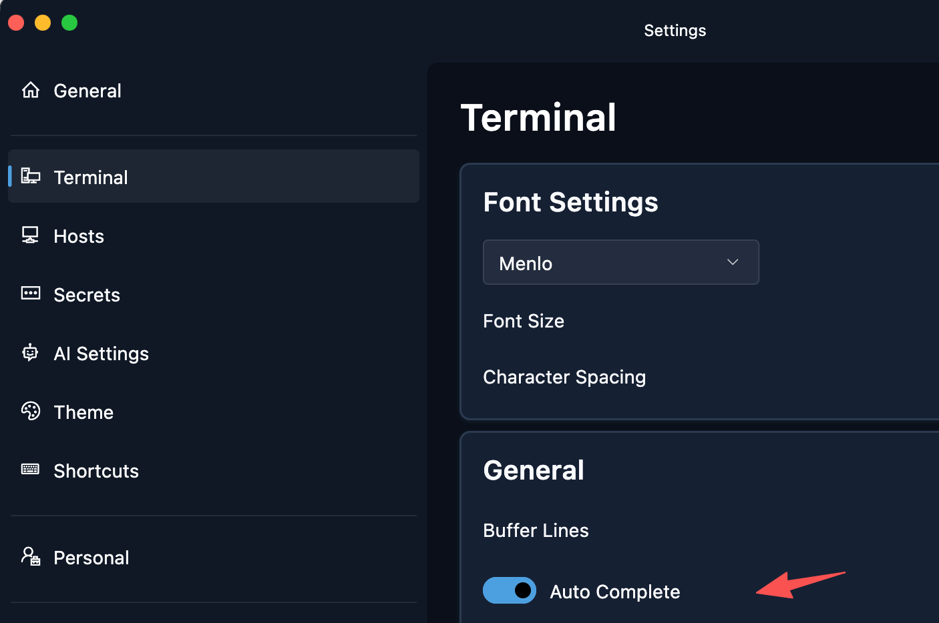This screenshot has height=623, width=939.
Task: Click the Settings window title
Action: click(675, 31)
